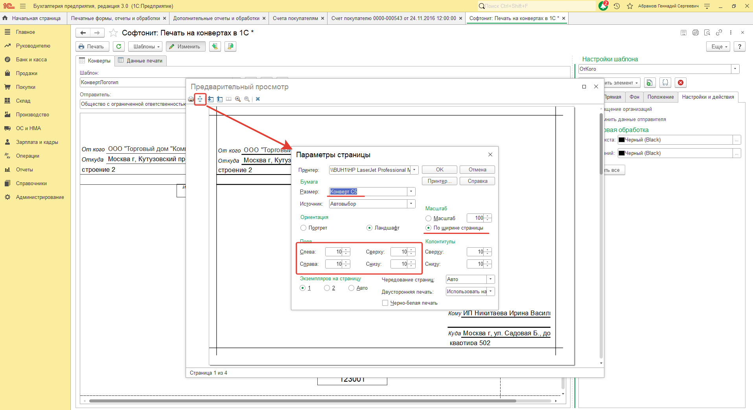Click the zoom in magnifier in preview toolbar
This screenshot has width=753, height=410.
[238, 99]
